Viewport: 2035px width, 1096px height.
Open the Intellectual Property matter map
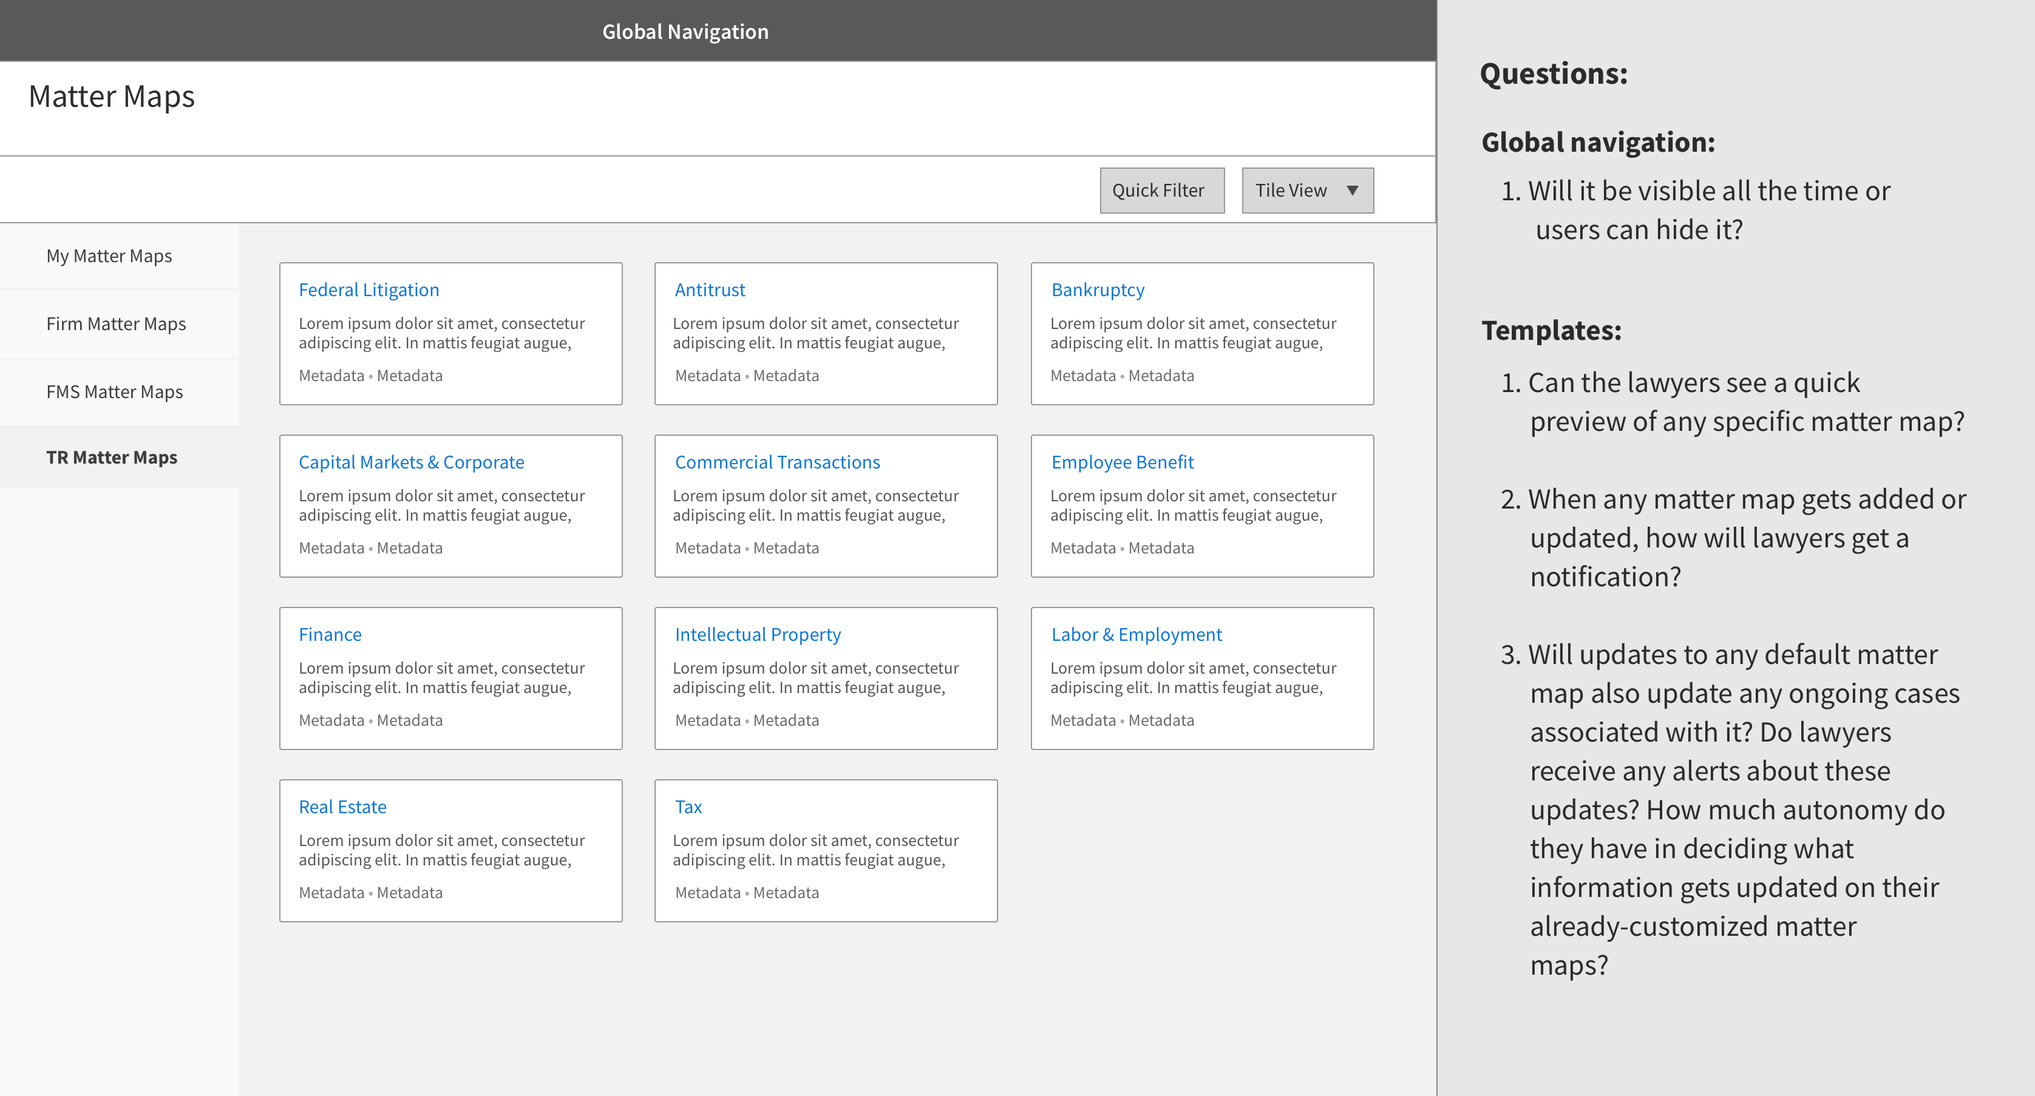coord(758,634)
